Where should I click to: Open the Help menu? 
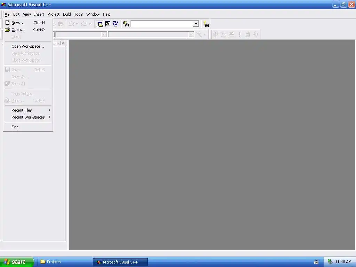106,14
